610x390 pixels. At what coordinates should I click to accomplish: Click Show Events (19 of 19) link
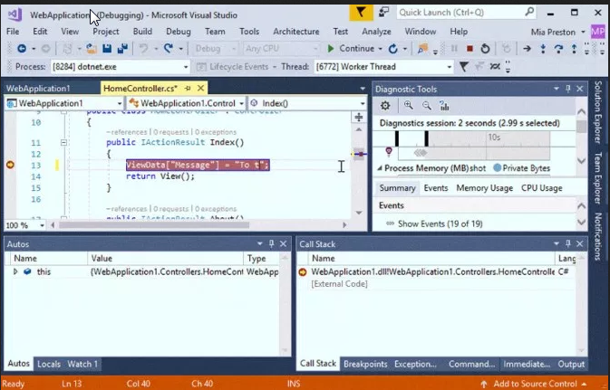click(x=440, y=224)
